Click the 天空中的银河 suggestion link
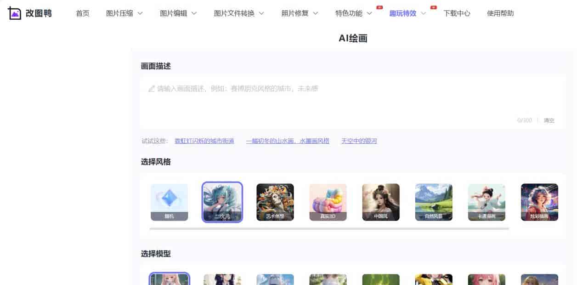The width and height of the screenshot is (588, 285). tap(359, 141)
